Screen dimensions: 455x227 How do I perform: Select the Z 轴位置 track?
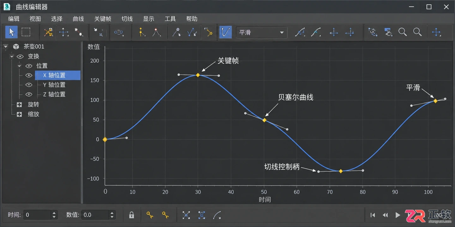pyautogui.click(x=54, y=94)
